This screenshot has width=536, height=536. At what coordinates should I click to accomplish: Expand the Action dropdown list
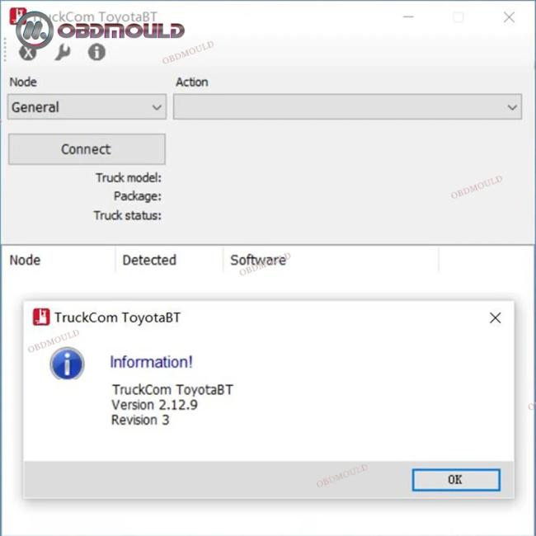tap(347, 107)
